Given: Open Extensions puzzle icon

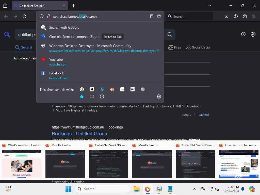Looking at the screenshot, I should click(x=245, y=16).
